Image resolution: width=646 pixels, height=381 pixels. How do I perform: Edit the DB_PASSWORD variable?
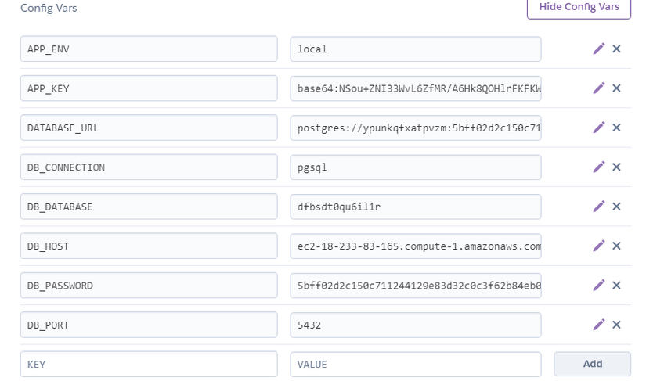(x=599, y=285)
